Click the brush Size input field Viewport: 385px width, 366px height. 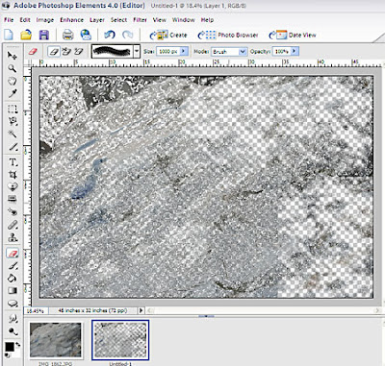click(168, 51)
